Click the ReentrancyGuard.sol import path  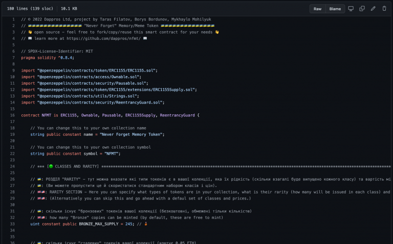100,103
